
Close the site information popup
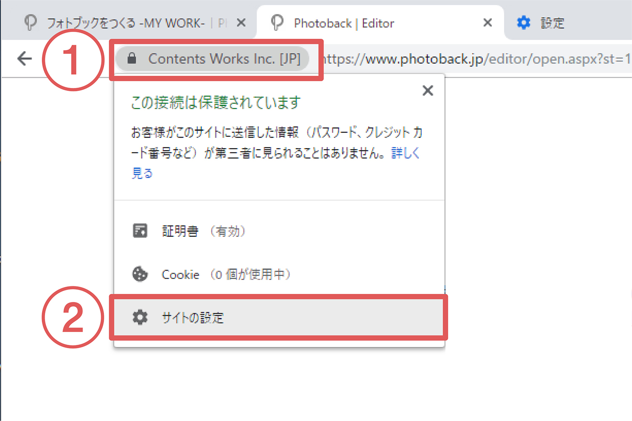coord(428,91)
